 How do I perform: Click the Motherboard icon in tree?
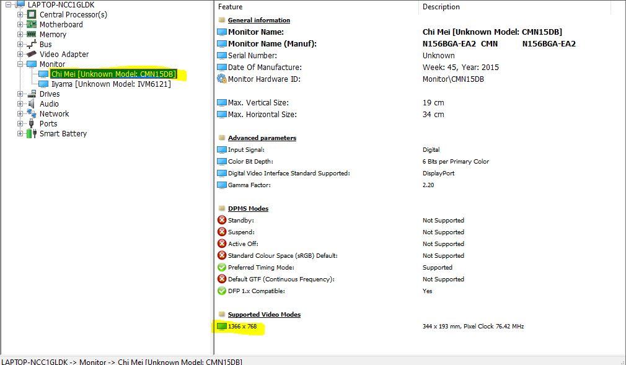pos(32,24)
